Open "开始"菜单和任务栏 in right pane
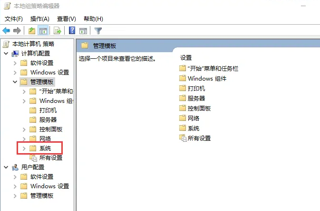 (x=213, y=69)
